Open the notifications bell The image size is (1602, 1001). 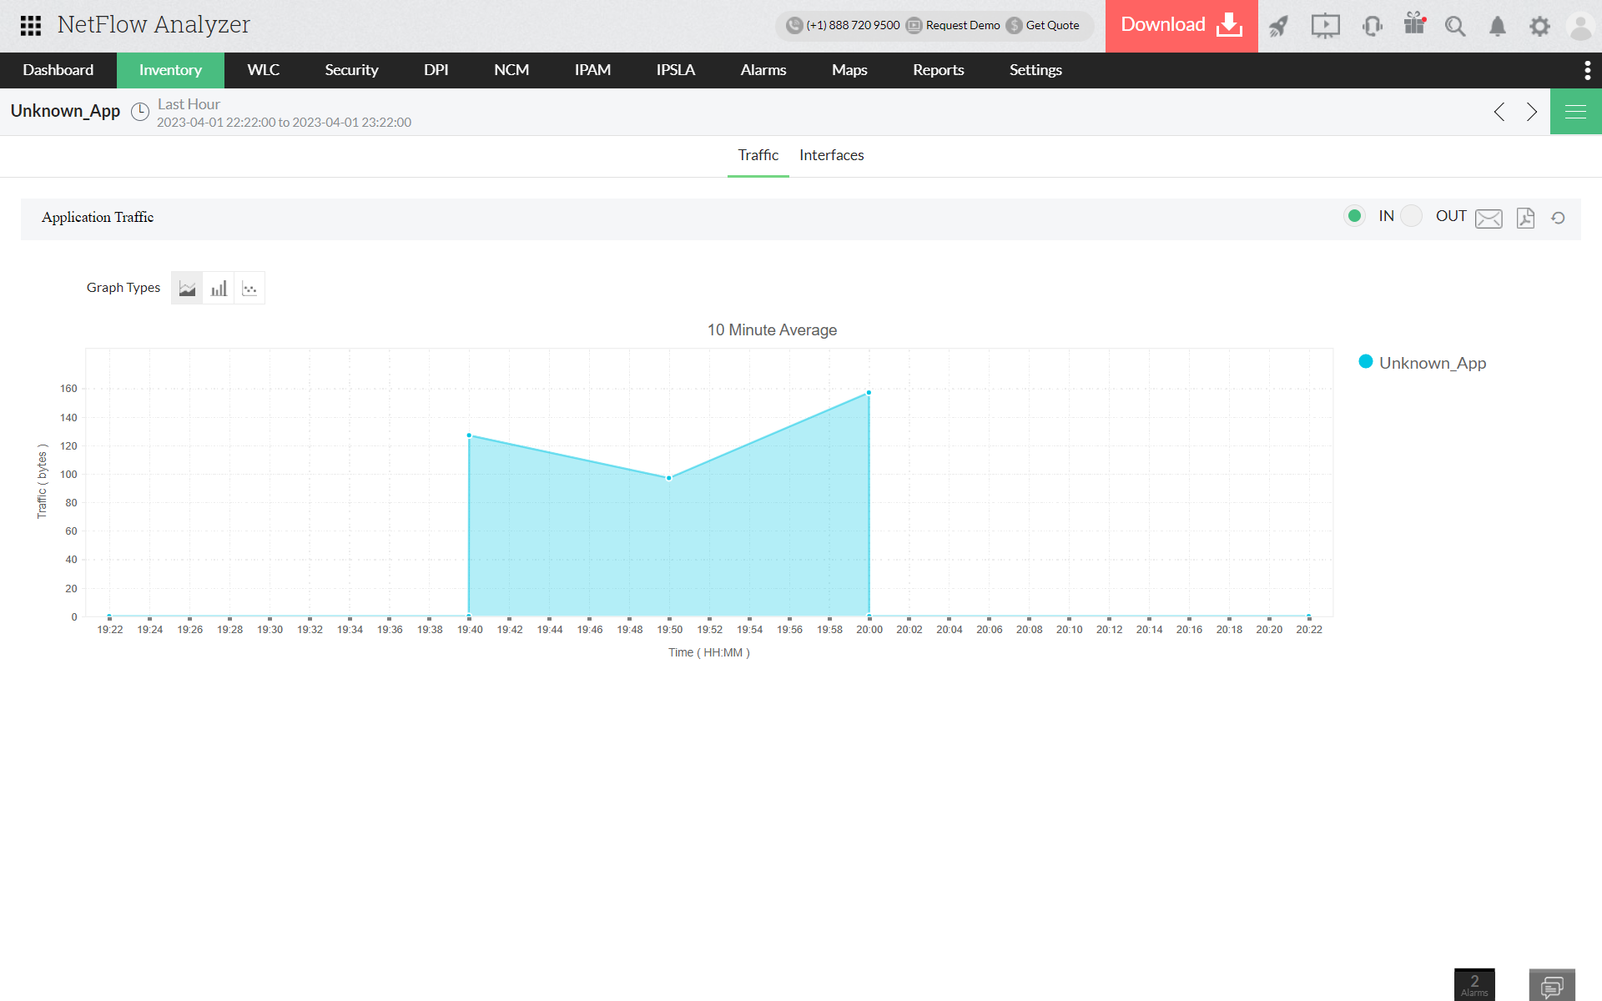pyautogui.click(x=1498, y=27)
